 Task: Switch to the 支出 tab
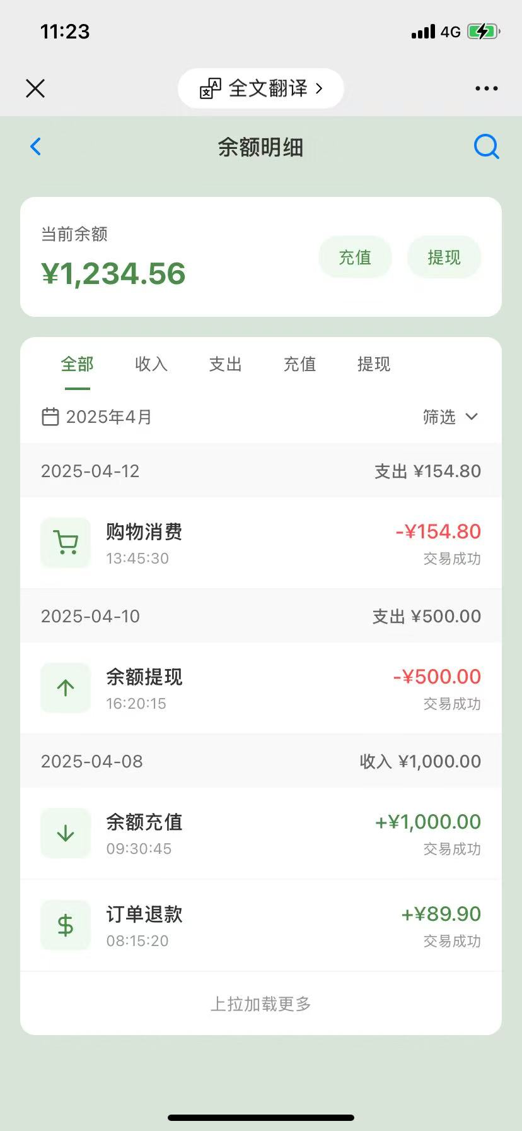pos(225,364)
